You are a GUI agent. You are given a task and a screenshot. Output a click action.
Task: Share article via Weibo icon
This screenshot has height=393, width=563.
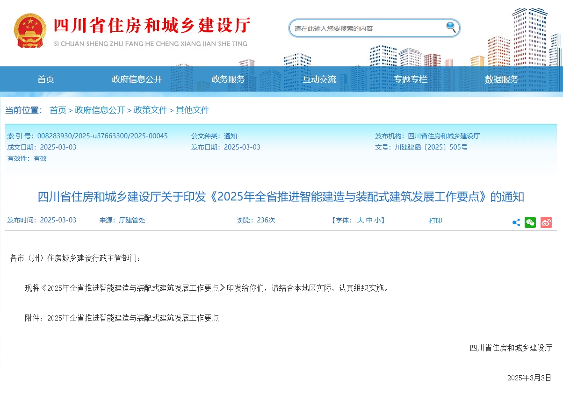tap(546, 222)
